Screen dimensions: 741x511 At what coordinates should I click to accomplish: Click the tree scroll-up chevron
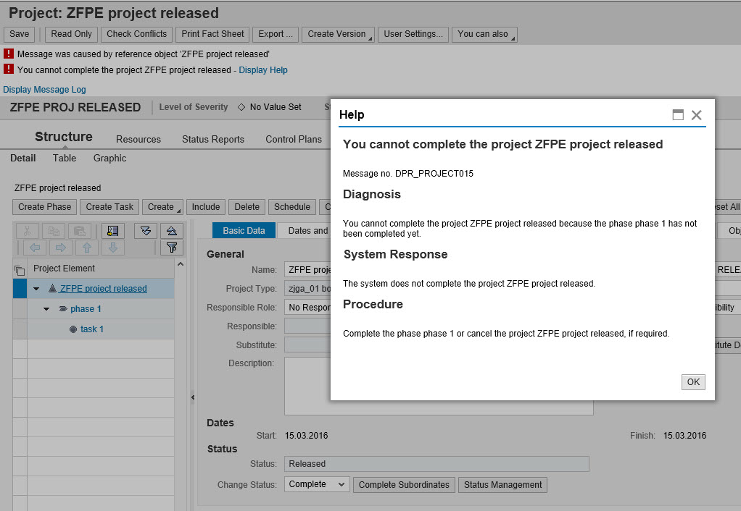coord(181,264)
